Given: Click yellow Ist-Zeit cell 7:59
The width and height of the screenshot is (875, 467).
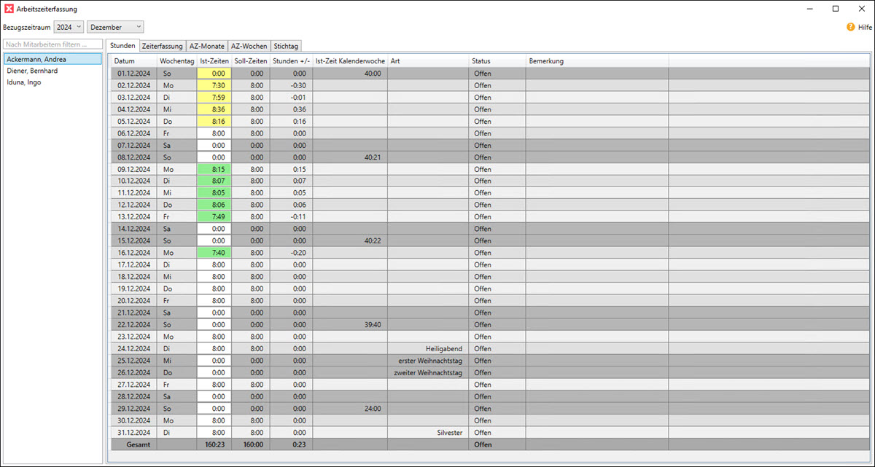Looking at the screenshot, I should 214,98.
